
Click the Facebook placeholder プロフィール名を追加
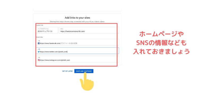click(69, 43)
